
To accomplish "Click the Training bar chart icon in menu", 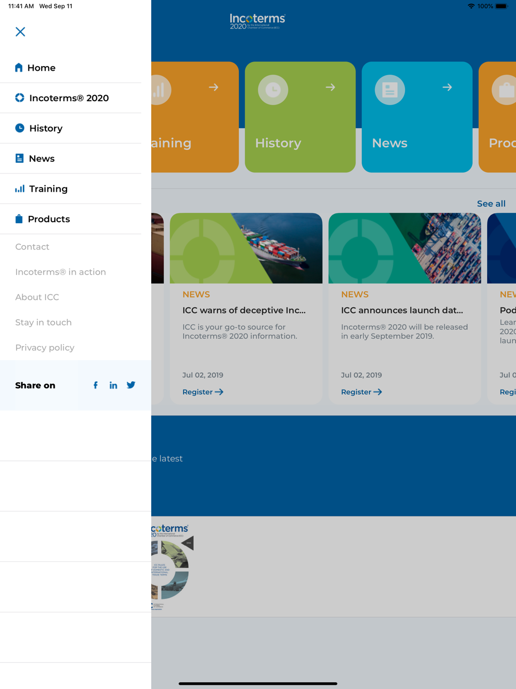I will pyautogui.click(x=20, y=189).
